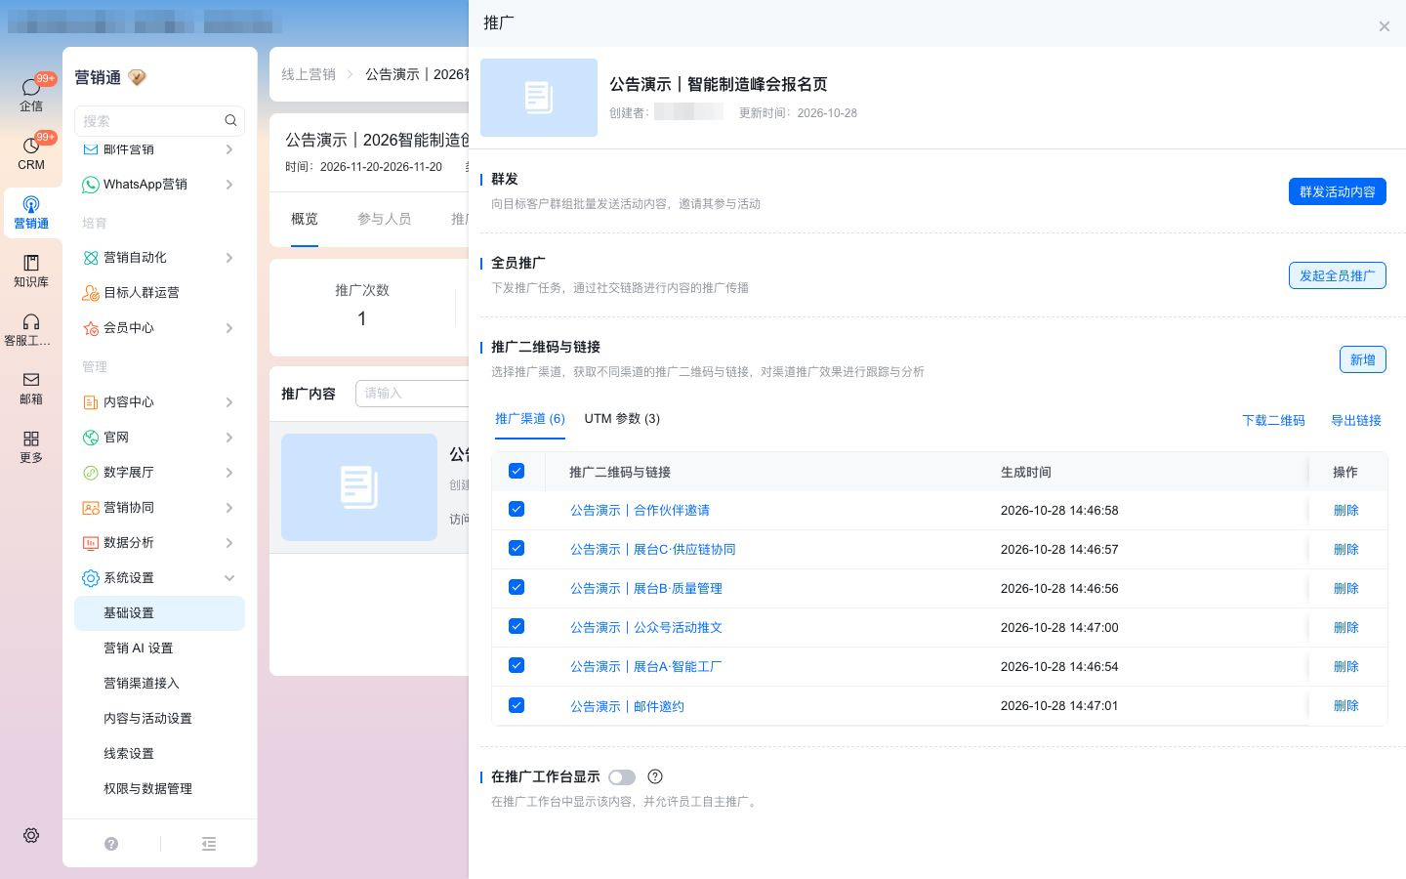The height and width of the screenshot is (879, 1406).
Task: Close the 推广 panel with X icon
Action: coord(1384,26)
